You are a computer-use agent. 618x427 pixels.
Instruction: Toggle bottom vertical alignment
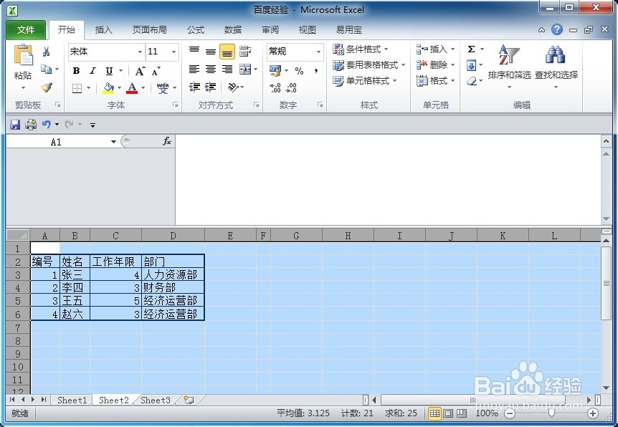(x=227, y=52)
